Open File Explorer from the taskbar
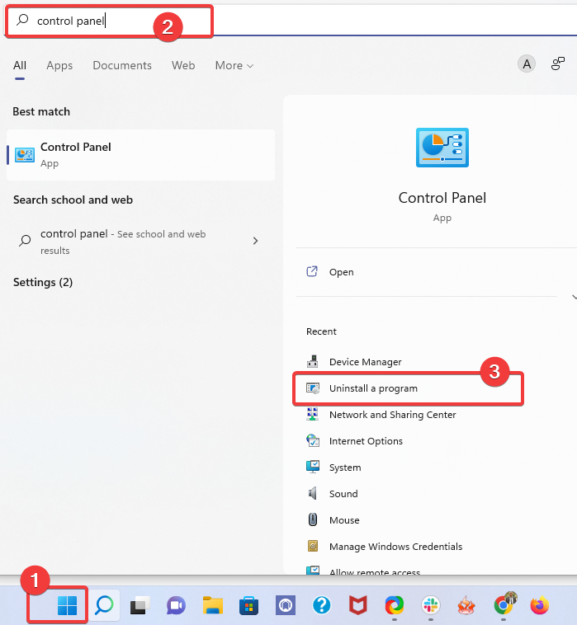Viewport: 577px width, 625px height. pyautogui.click(x=213, y=605)
